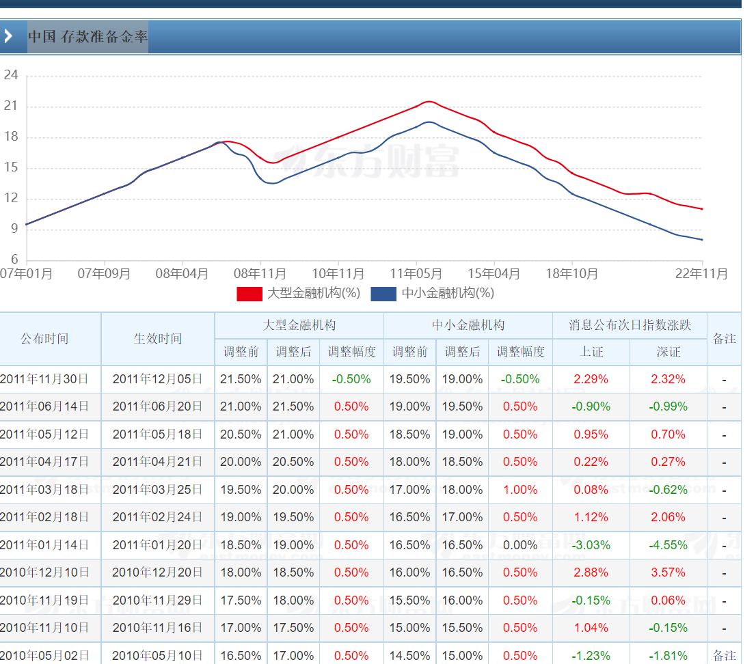756x664 pixels.
Task: Click the 备注 column header
Action: 724,339
